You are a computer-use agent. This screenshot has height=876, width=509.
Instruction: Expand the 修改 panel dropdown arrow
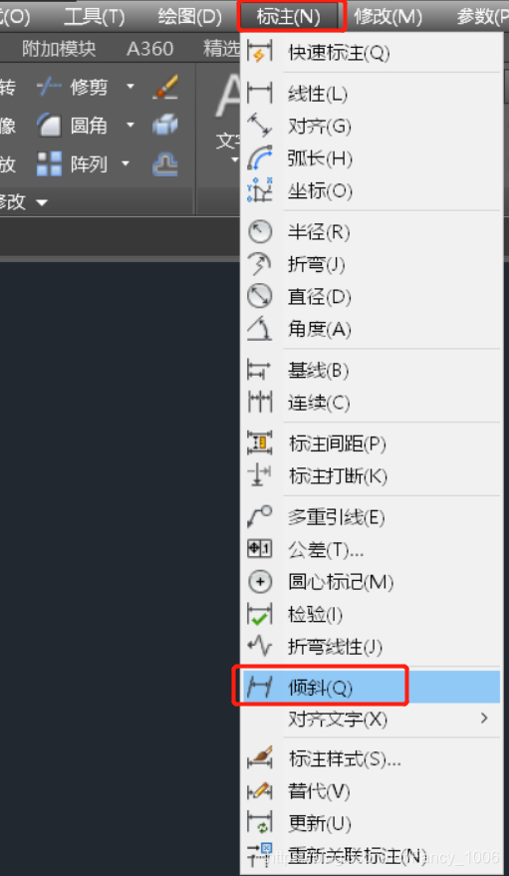pos(43,202)
